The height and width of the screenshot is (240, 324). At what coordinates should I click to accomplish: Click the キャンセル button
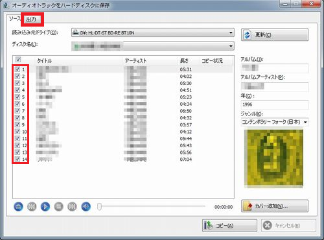288,226
